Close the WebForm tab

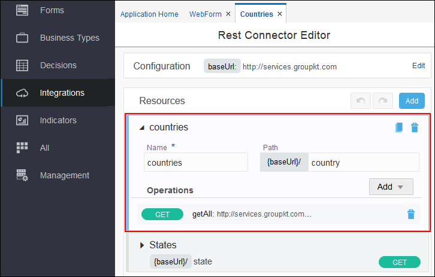[228, 14]
